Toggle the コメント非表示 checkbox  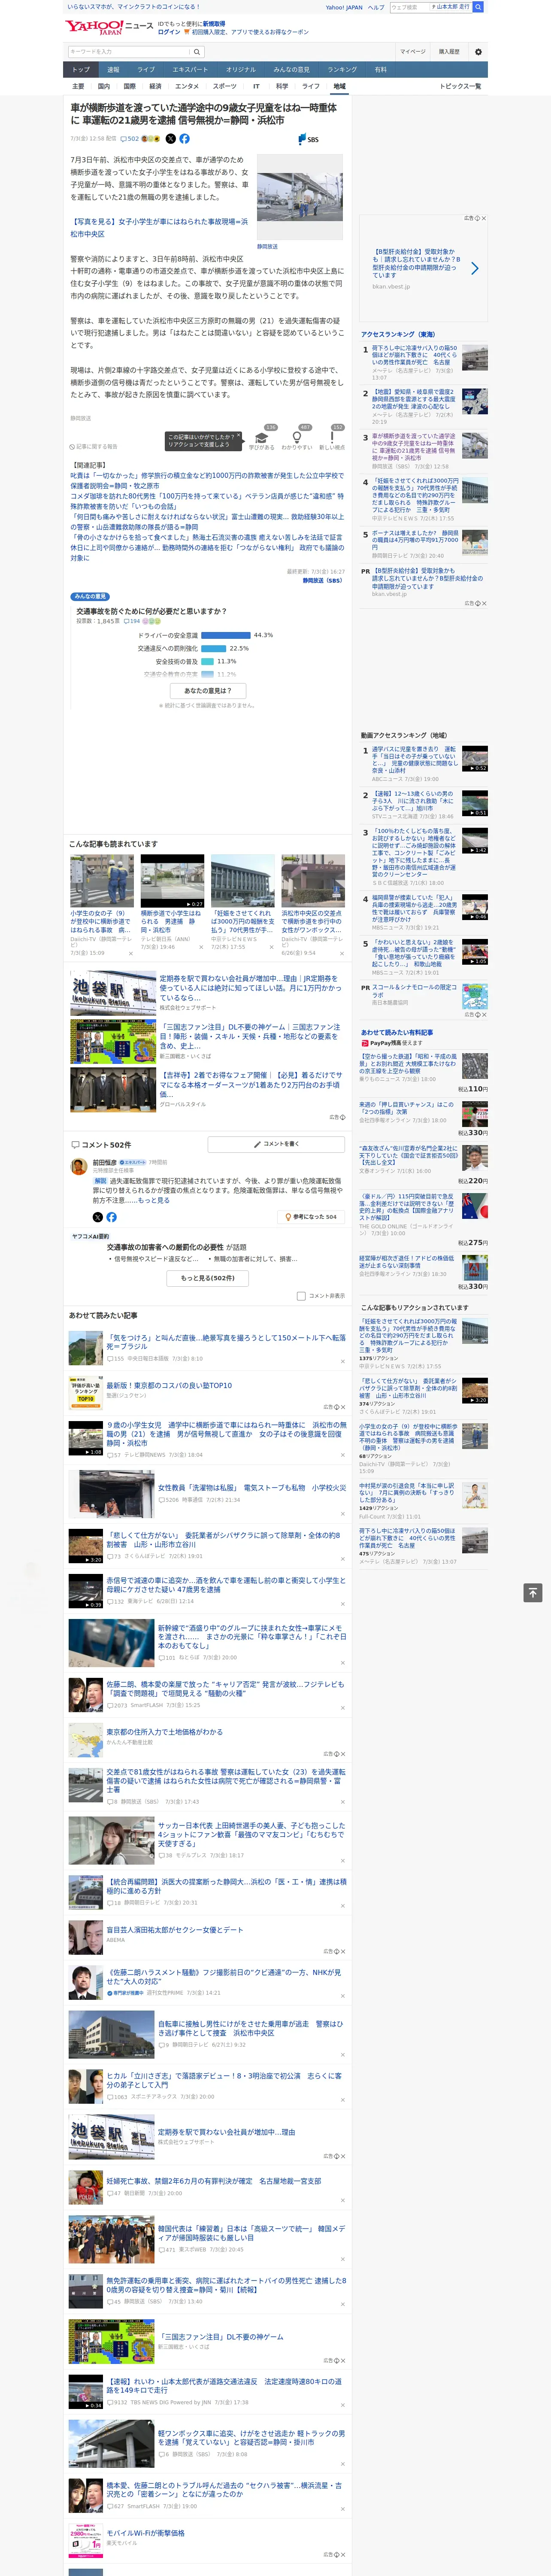[x=301, y=1296]
